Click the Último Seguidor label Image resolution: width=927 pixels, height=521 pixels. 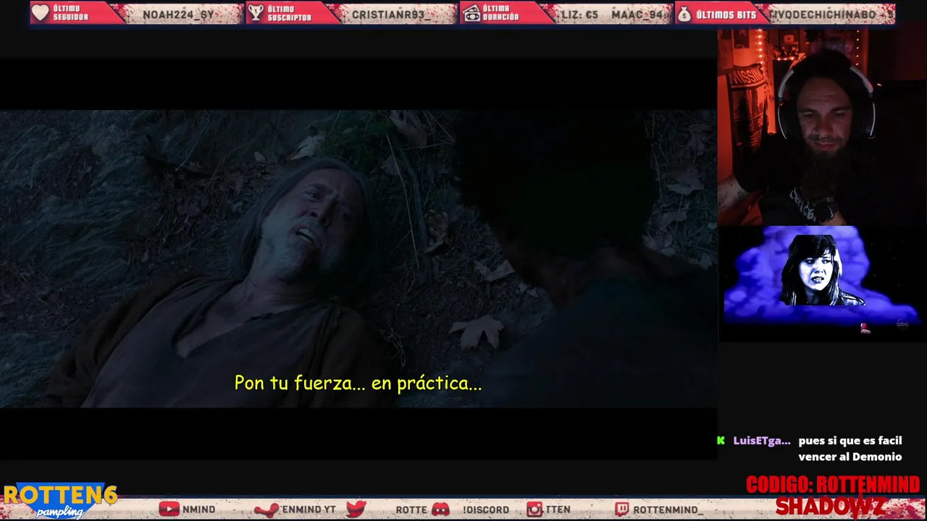(71, 13)
